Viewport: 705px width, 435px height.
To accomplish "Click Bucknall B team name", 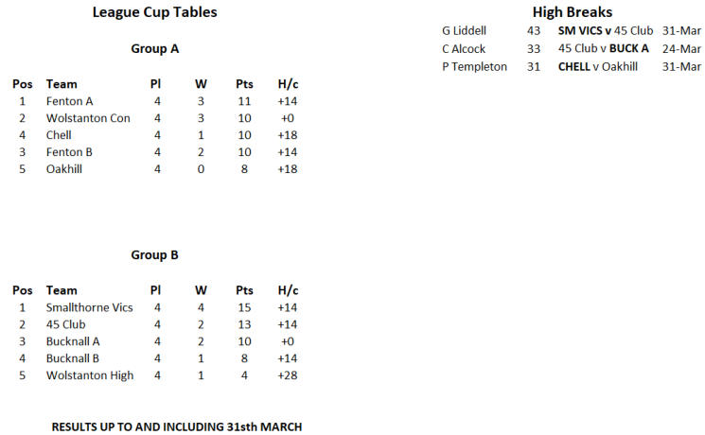I will (x=73, y=358).
